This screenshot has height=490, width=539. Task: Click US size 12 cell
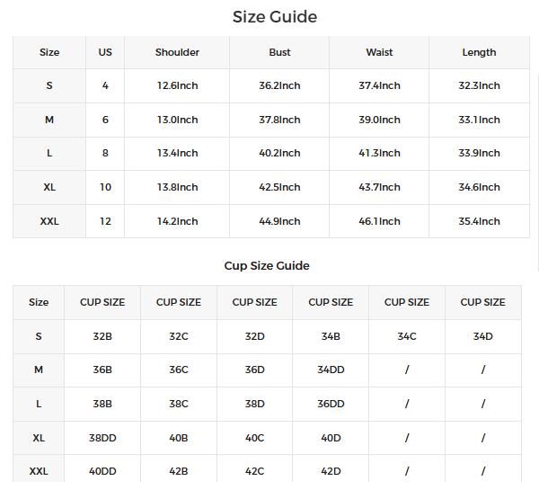(105, 221)
